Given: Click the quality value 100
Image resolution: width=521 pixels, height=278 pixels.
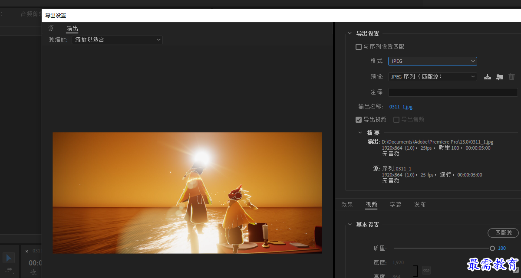Looking at the screenshot, I should click(502, 249).
